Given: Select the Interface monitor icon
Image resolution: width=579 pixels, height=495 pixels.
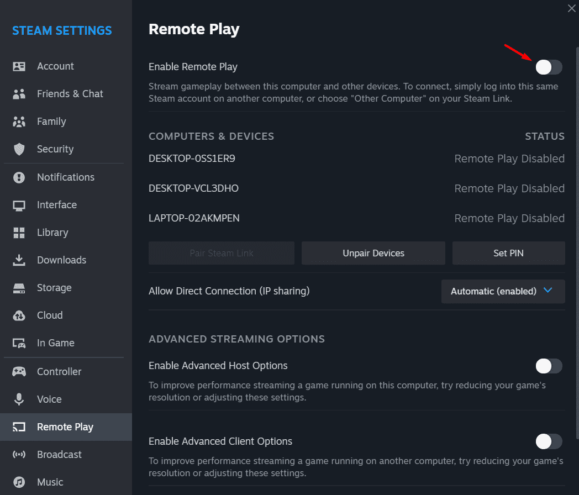Looking at the screenshot, I should click(19, 204).
